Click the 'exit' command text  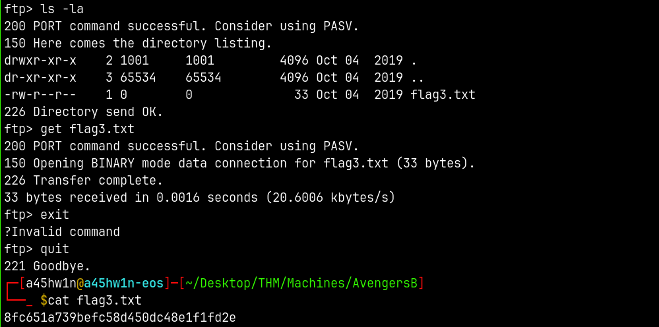(55, 215)
